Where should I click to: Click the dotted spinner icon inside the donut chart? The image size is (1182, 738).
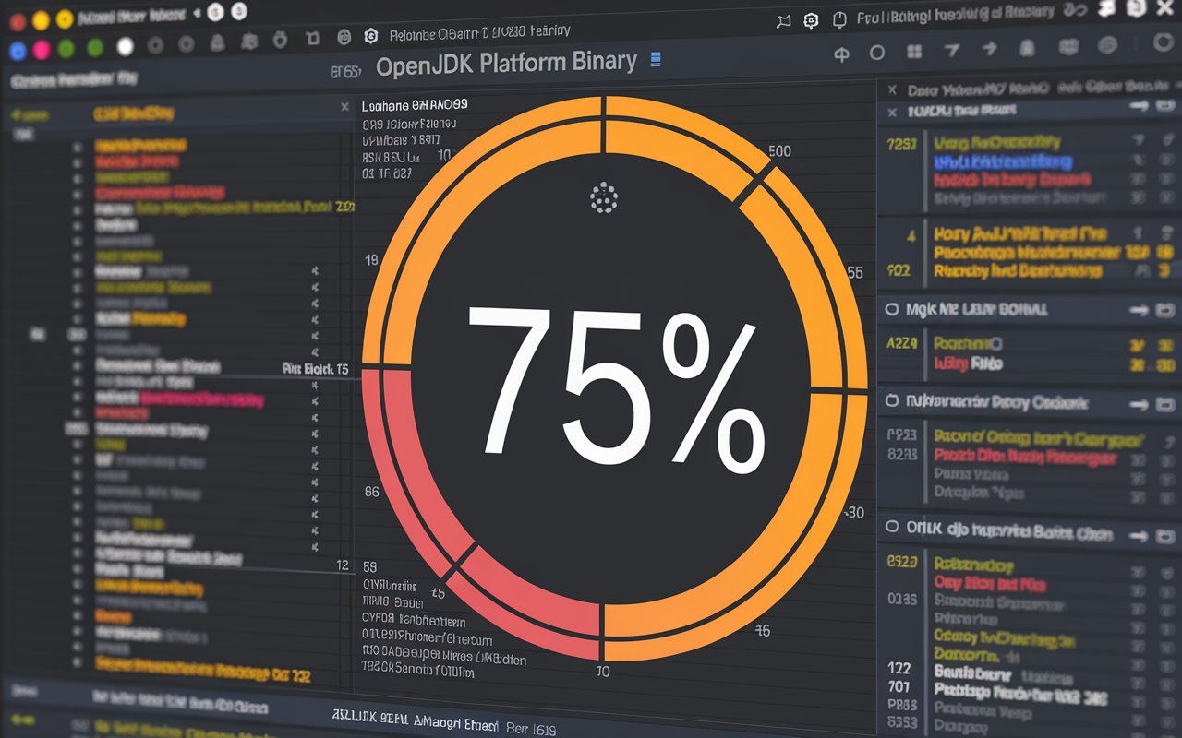pos(603,197)
